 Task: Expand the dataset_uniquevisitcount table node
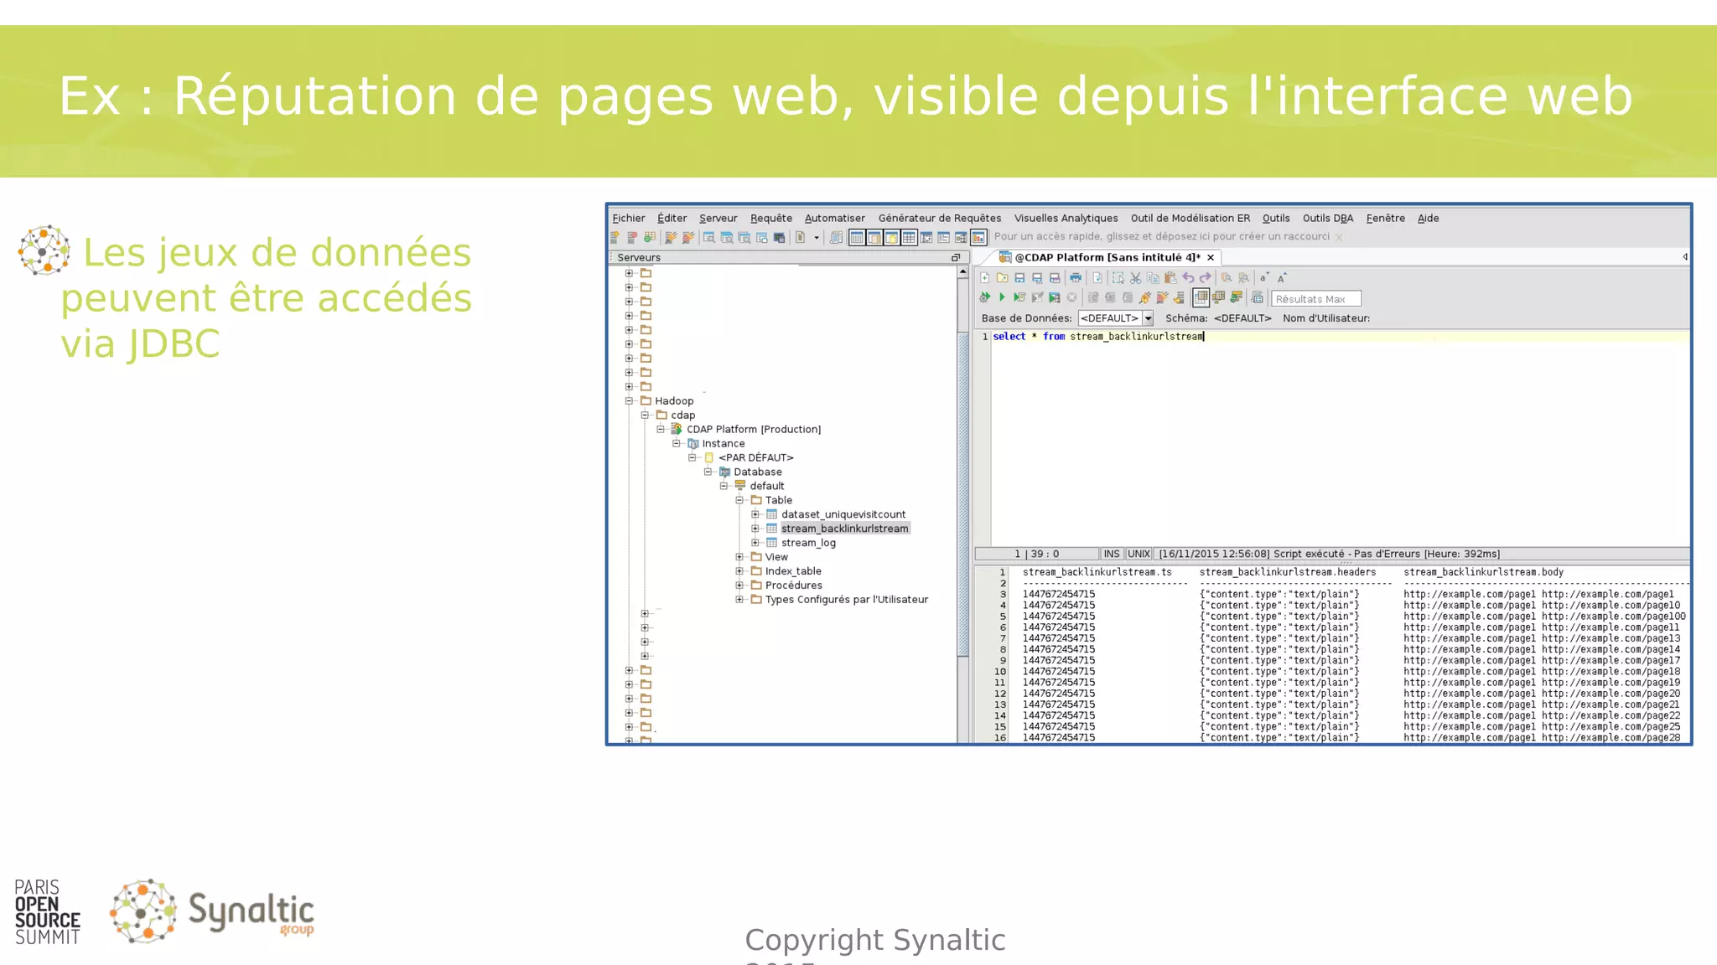tap(755, 514)
